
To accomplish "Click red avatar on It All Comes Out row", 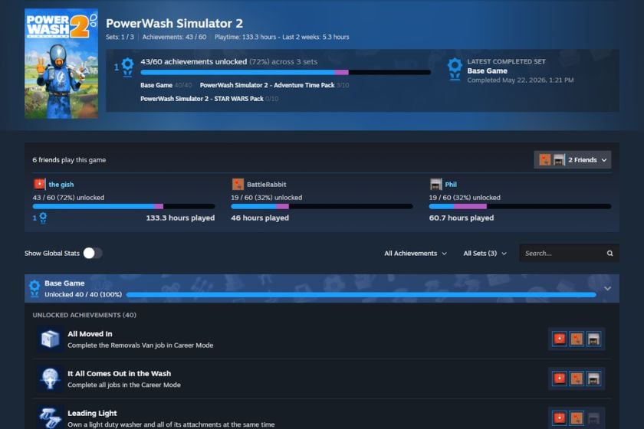I will pos(560,378).
